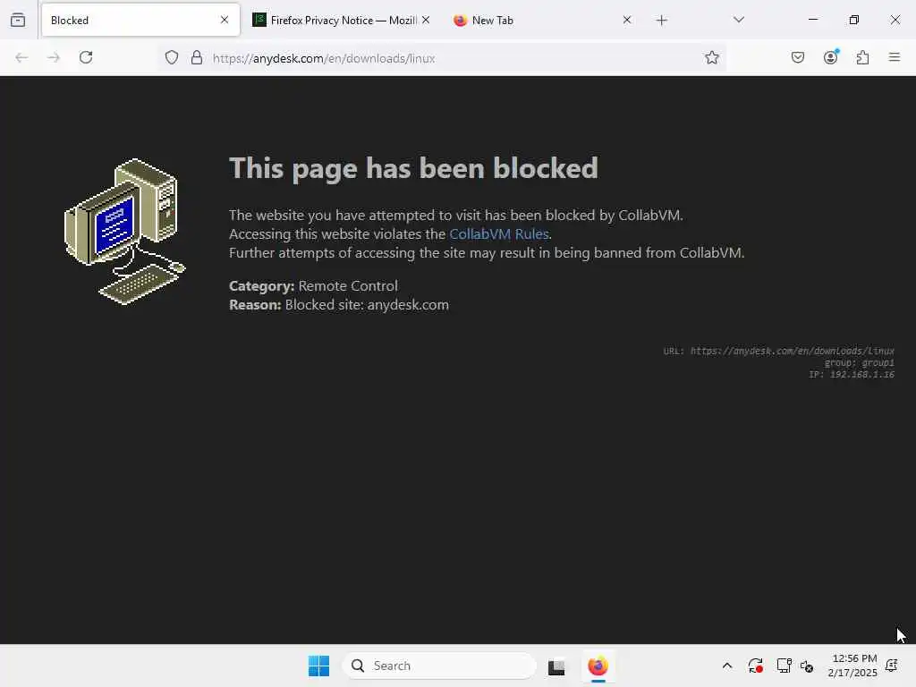Bookmark this page with the star
916x687 pixels.
pyautogui.click(x=711, y=57)
